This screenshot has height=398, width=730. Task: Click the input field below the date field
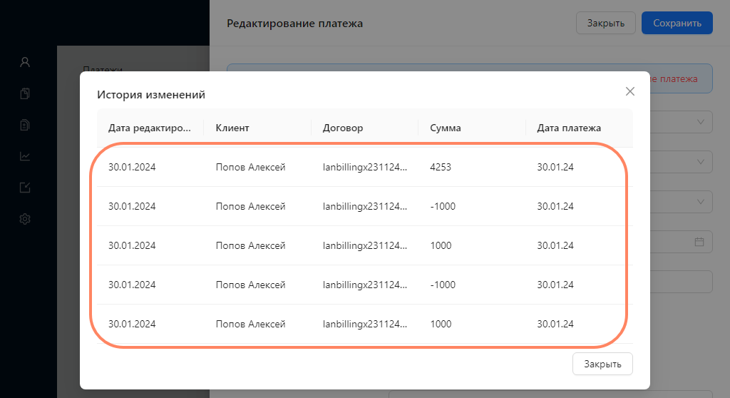point(681,282)
